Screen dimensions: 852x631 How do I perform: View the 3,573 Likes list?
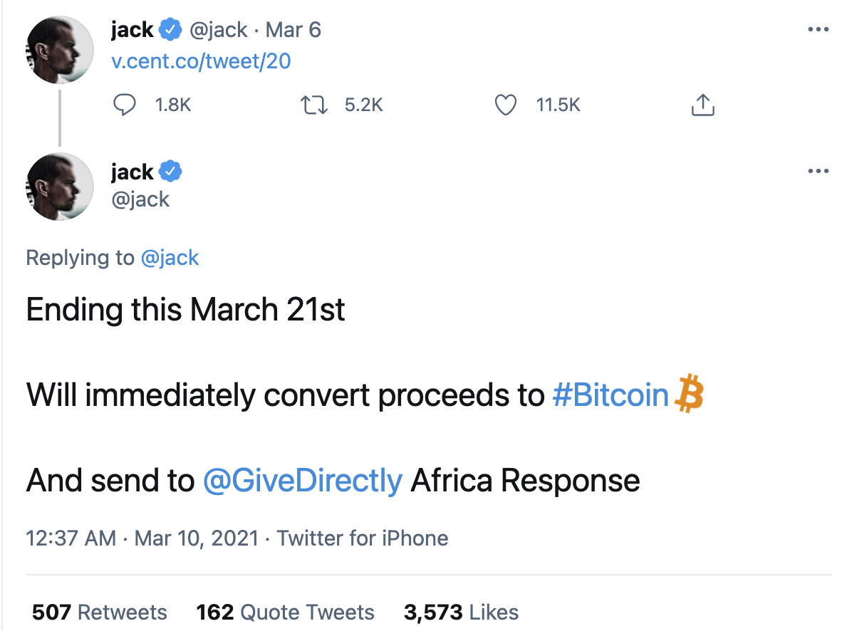461,612
